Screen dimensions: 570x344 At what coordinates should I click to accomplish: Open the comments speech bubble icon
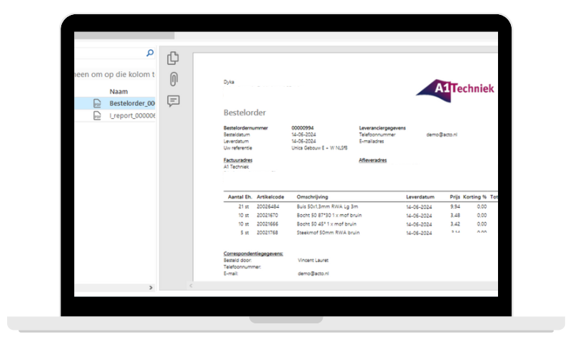(173, 100)
